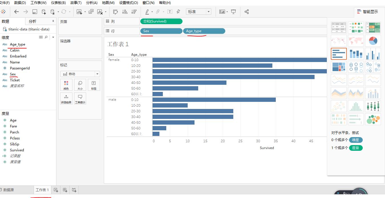Switch the dimensions list view icon
The width and height of the screenshot is (385, 198).
pyautogui.click(x=40, y=37)
